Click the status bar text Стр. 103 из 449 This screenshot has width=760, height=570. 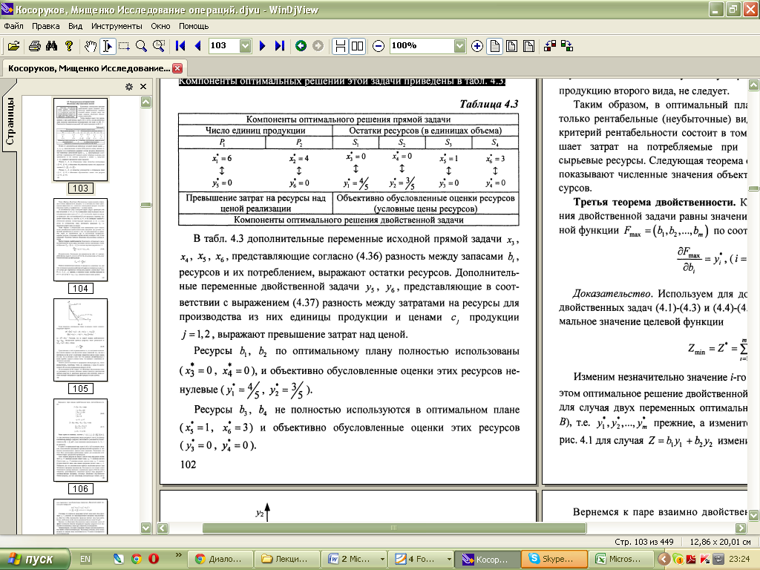(x=644, y=542)
